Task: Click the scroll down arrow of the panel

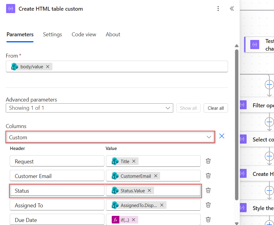Action: pyautogui.click(x=237, y=223)
